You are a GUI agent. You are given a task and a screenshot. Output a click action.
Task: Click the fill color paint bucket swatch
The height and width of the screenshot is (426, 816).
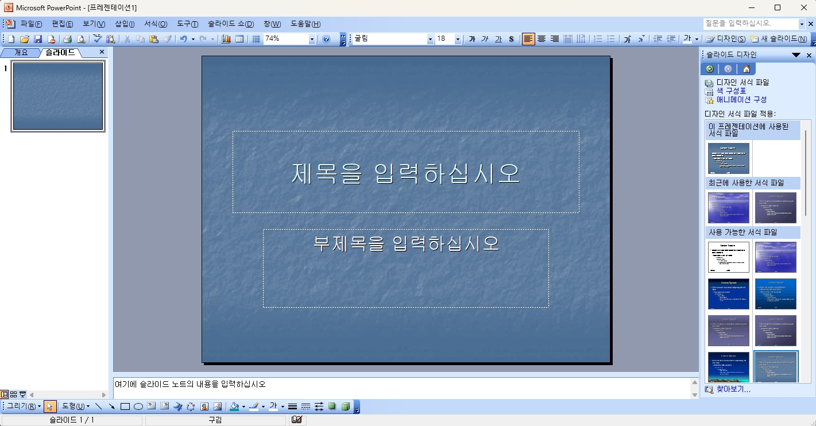pos(234,406)
